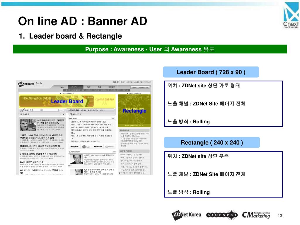Viewport: 300px width, 225px height.
Task: Click '노출 채널' line in Leader Board box
Action: tap(206, 103)
